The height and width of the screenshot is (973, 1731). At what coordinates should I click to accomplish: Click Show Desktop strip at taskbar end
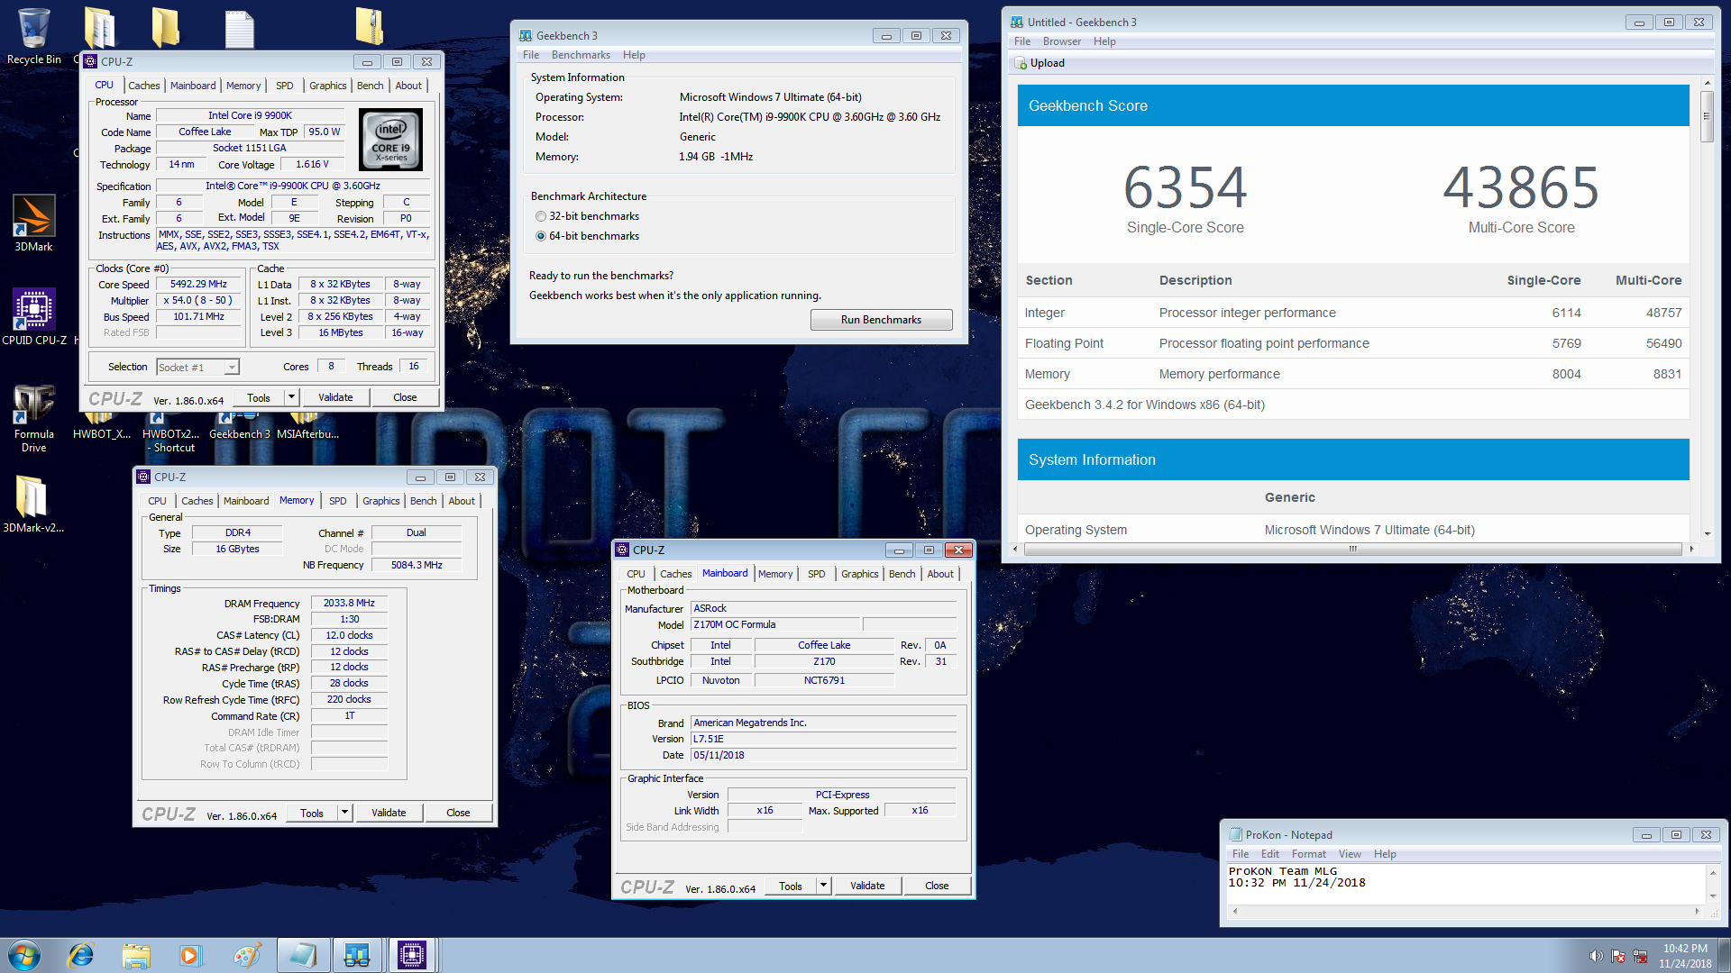pos(1724,955)
